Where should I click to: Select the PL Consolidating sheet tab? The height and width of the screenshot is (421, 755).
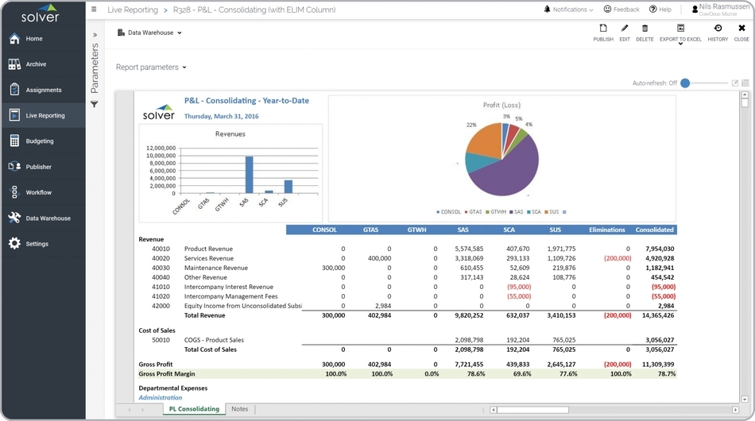pos(194,409)
